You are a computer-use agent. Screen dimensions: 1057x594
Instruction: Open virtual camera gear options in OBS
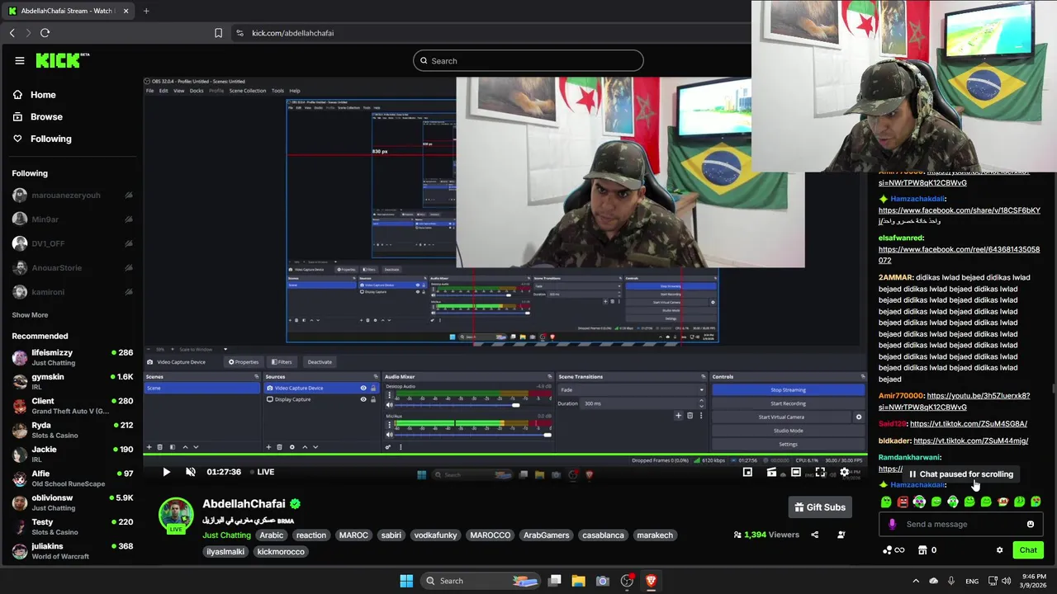pyautogui.click(x=858, y=417)
